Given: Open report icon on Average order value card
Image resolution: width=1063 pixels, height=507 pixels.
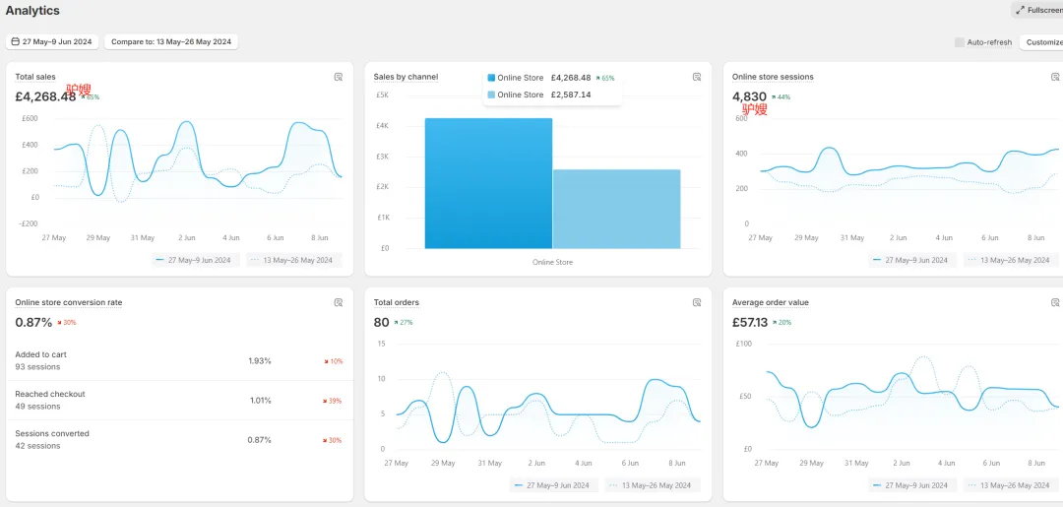Looking at the screenshot, I should pos(1054,303).
